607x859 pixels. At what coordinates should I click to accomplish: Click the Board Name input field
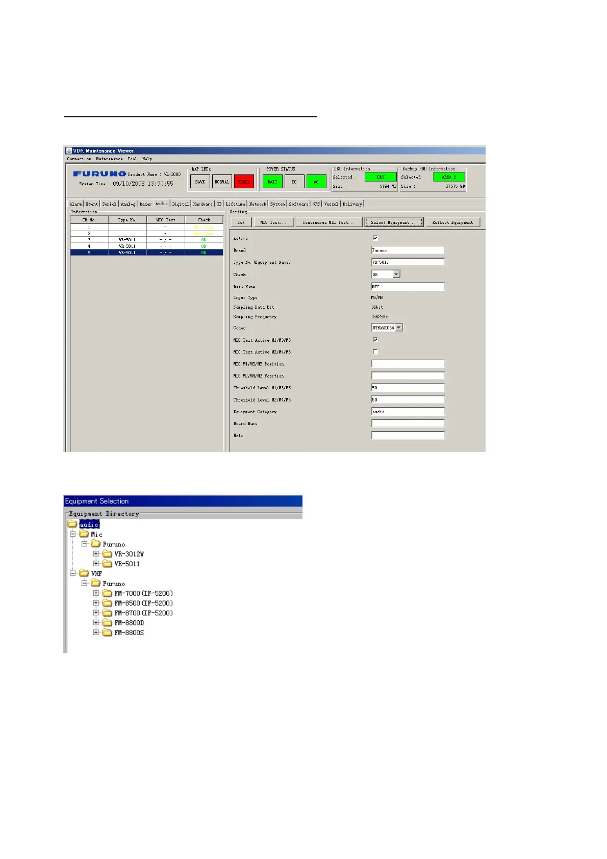click(408, 423)
